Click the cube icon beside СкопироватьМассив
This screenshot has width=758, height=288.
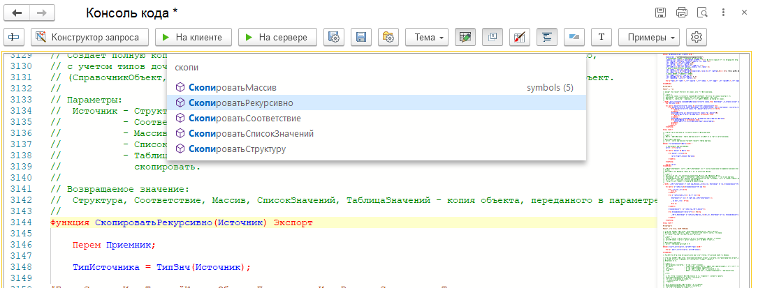pyautogui.click(x=180, y=88)
